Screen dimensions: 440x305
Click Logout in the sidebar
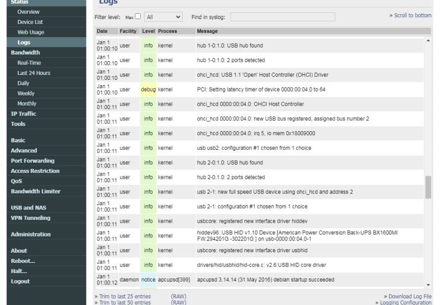tap(20, 281)
